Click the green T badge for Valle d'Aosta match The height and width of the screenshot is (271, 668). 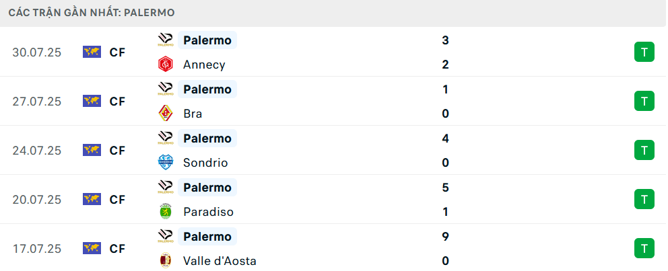(x=644, y=249)
